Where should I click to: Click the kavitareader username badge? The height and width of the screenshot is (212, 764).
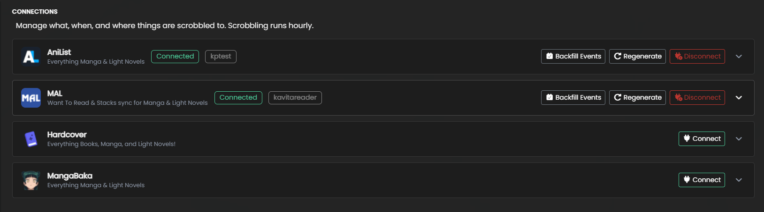point(295,97)
